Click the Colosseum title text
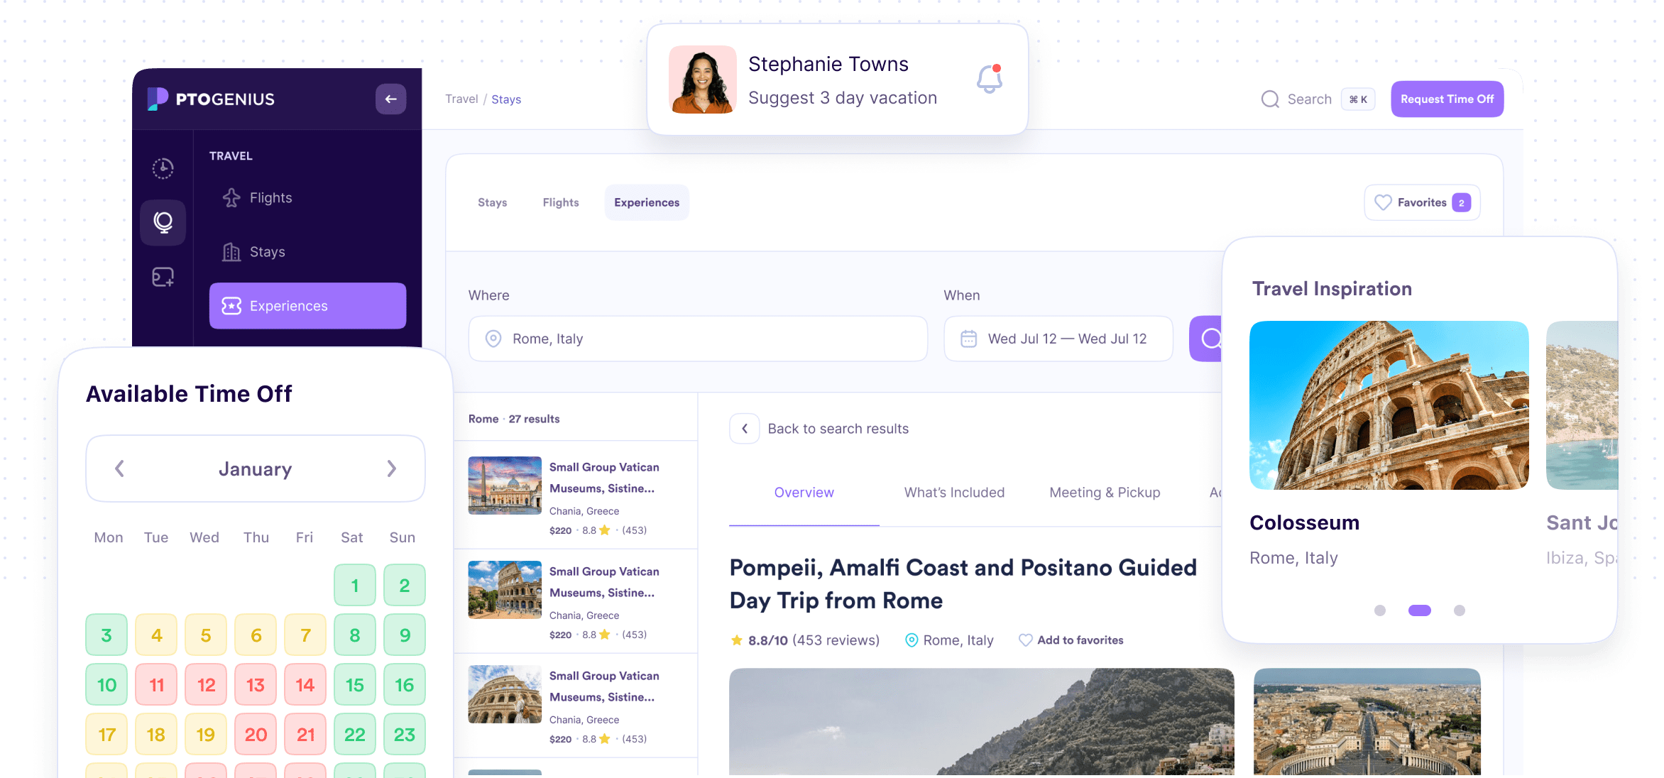 click(x=1304, y=522)
